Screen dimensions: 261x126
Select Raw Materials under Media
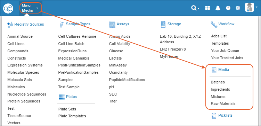click(x=223, y=103)
